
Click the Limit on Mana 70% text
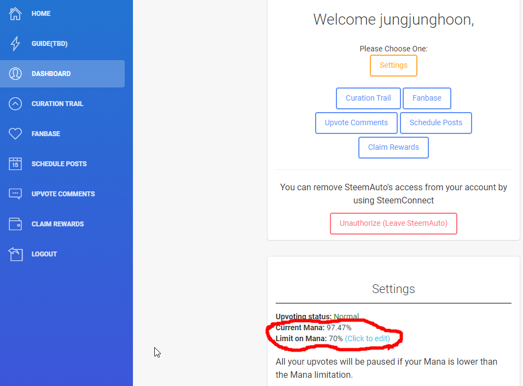click(x=309, y=338)
